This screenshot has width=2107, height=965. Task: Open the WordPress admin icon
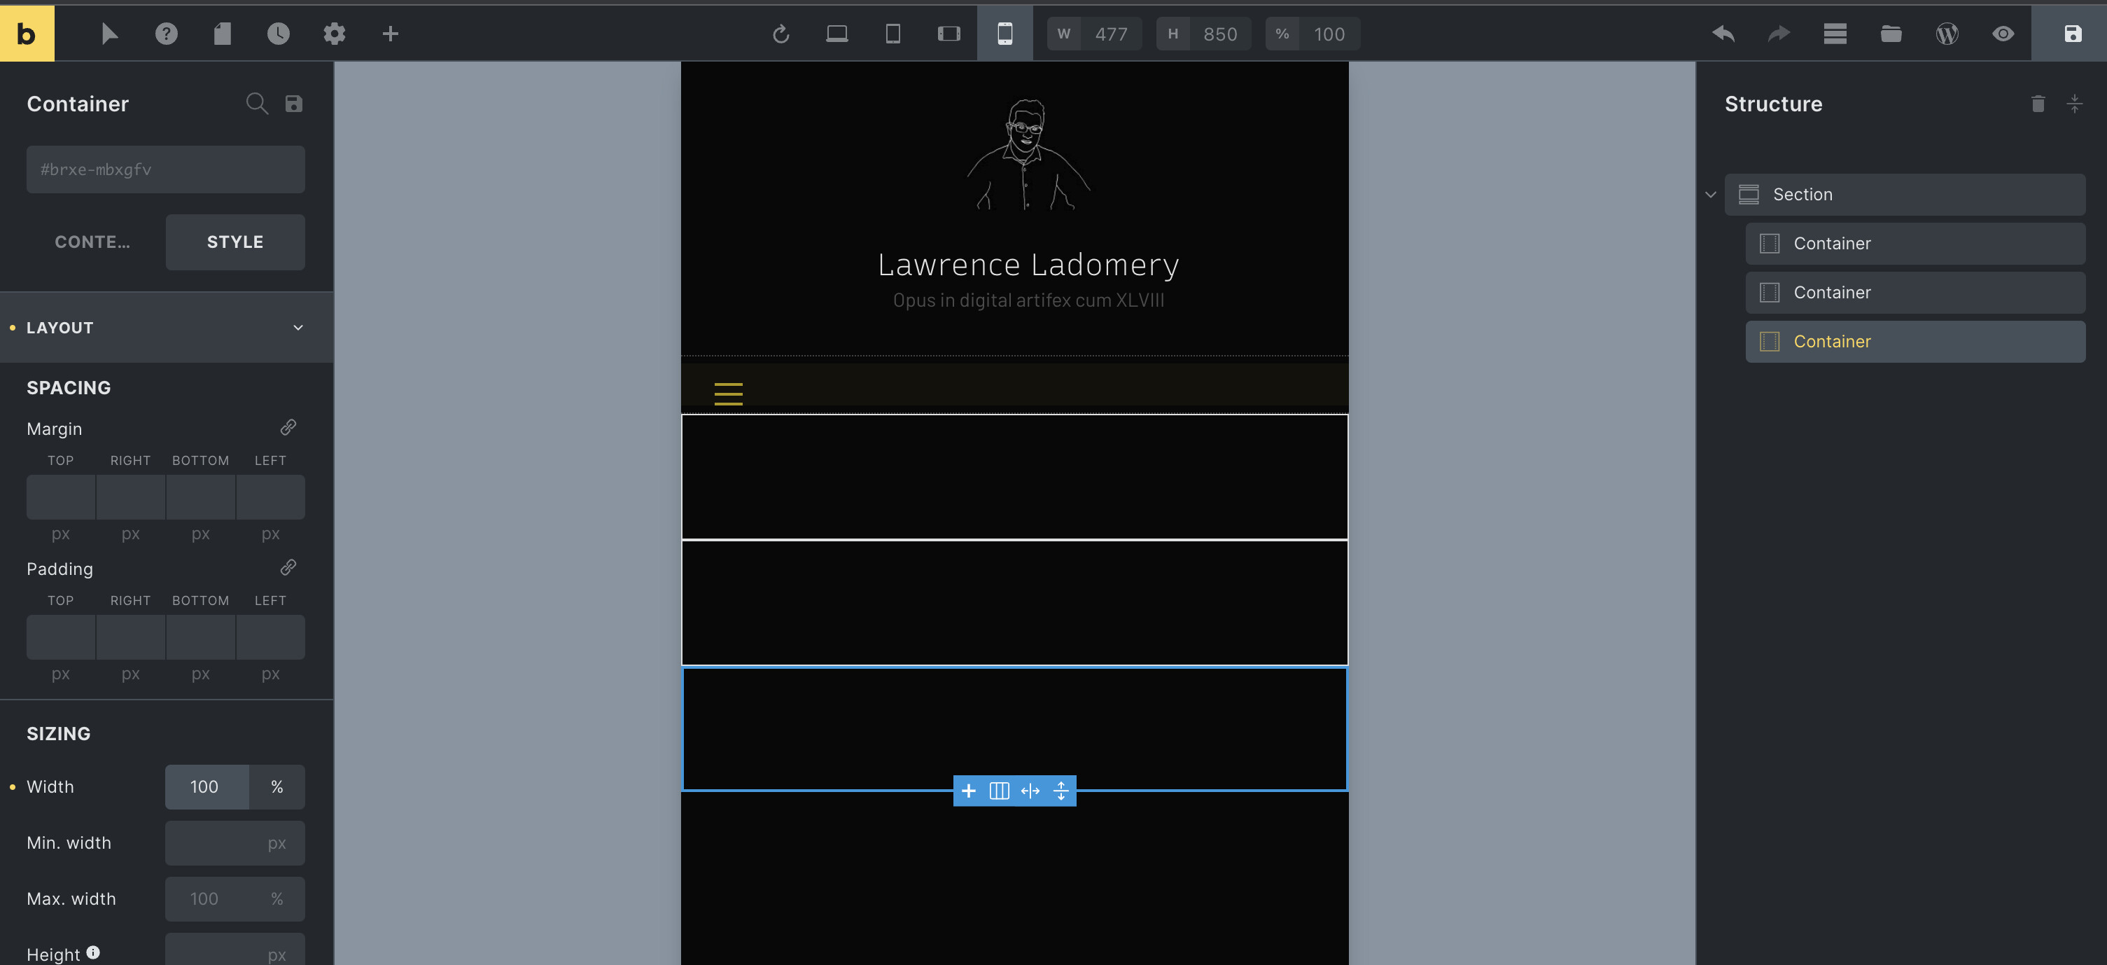coord(1947,34)
